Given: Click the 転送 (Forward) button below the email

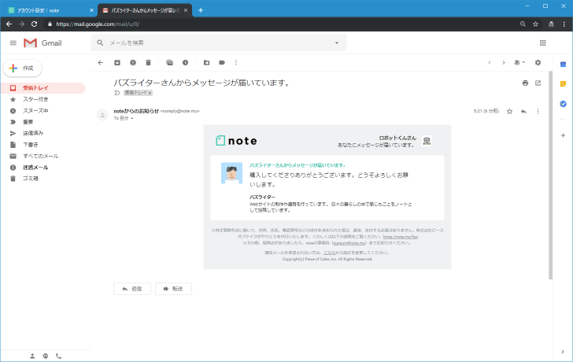Looking at the screenshot, I should pyautogui.click(x=173, y=289).
